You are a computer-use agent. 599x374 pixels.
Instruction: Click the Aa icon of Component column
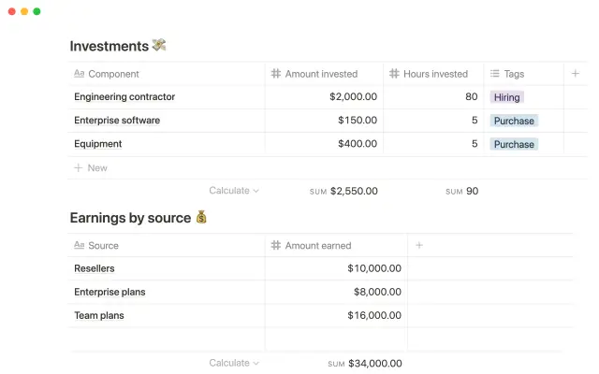point(79,73)
